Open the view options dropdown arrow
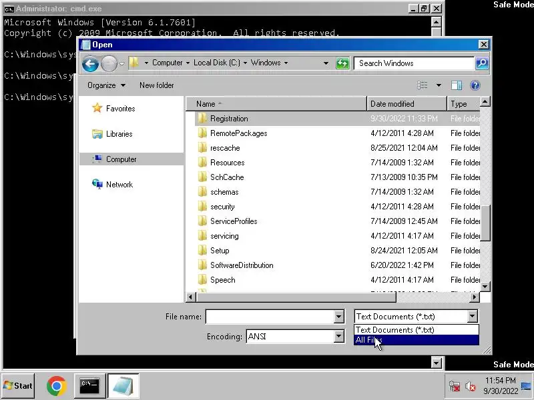 (439, 85)
